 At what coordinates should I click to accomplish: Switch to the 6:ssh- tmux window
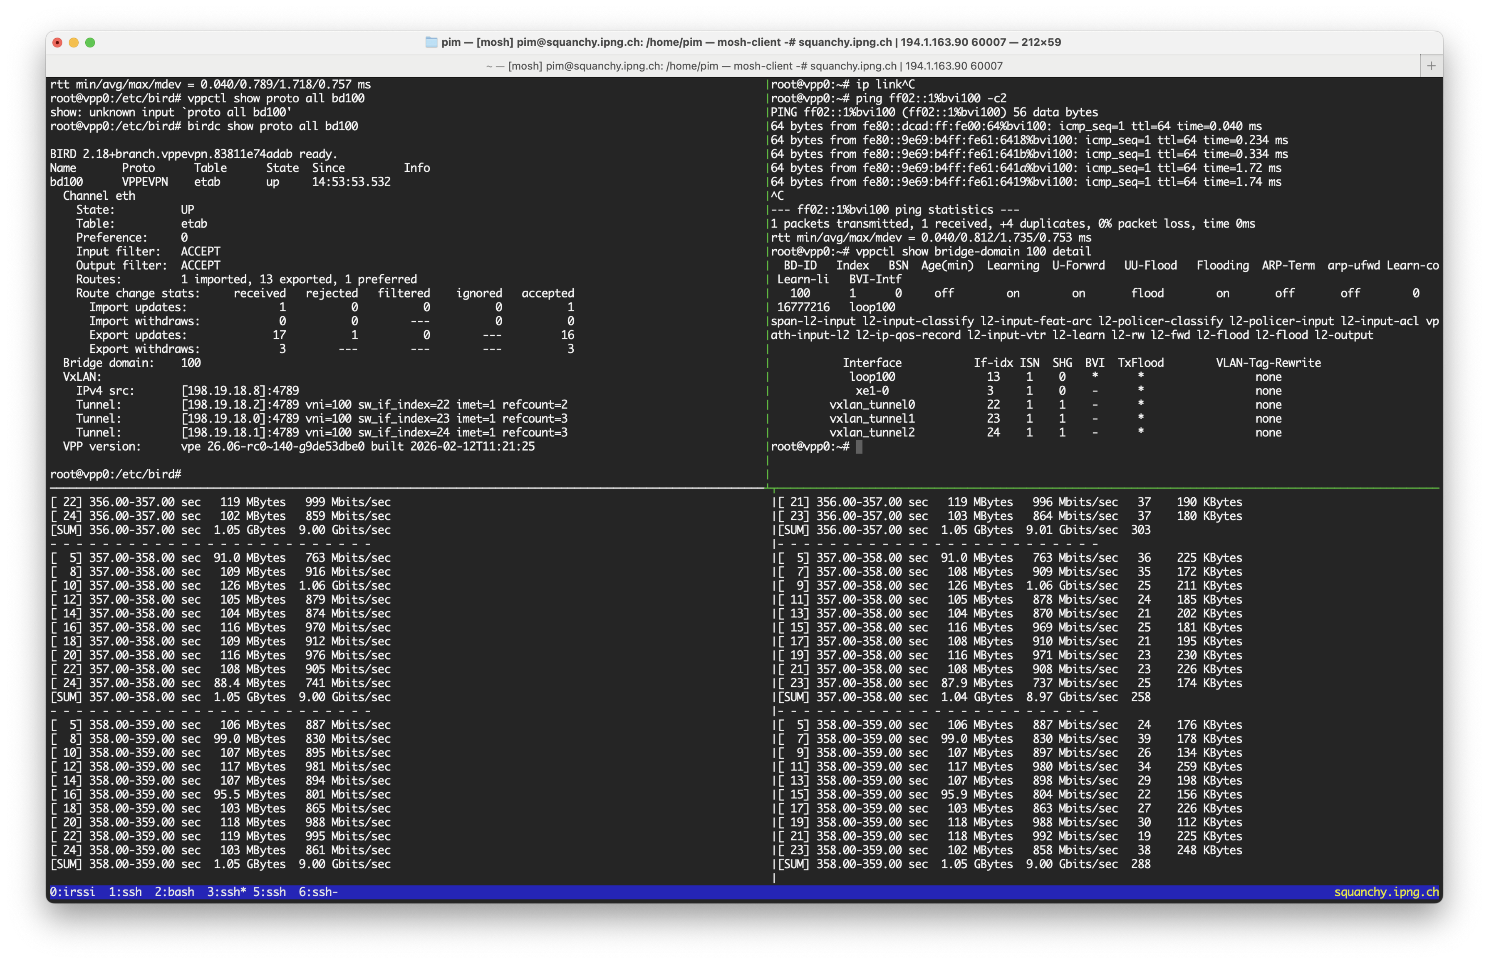(318, 892)
